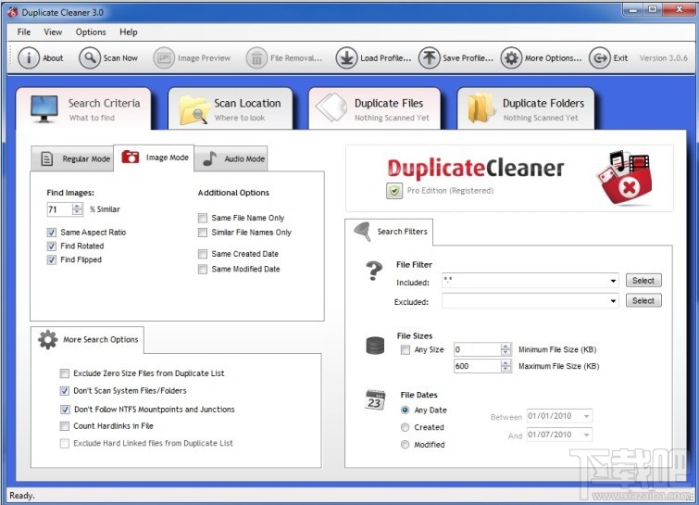Viewport: 699px width, 505px height.
Task: Click the Image Mode camera icon
Action: 131,157
